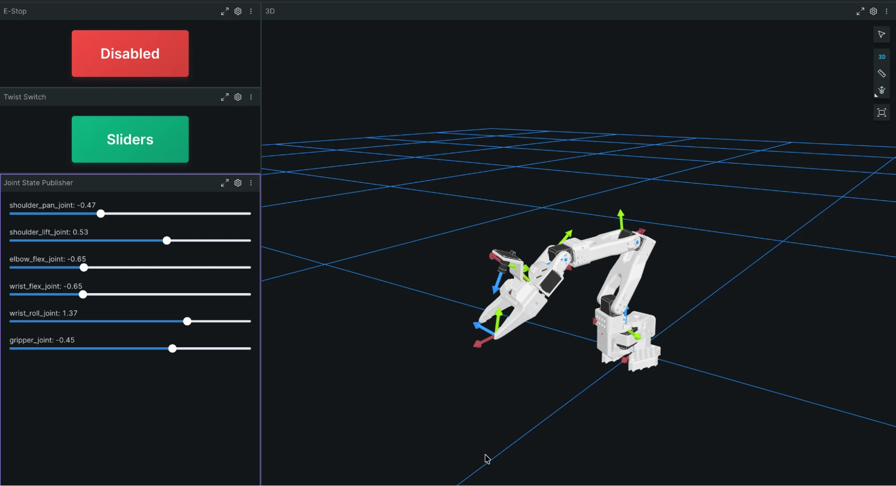This screenshot has height=486, width=896.
Task: Click the E-Stop panel title
Action: pos(15,11)
